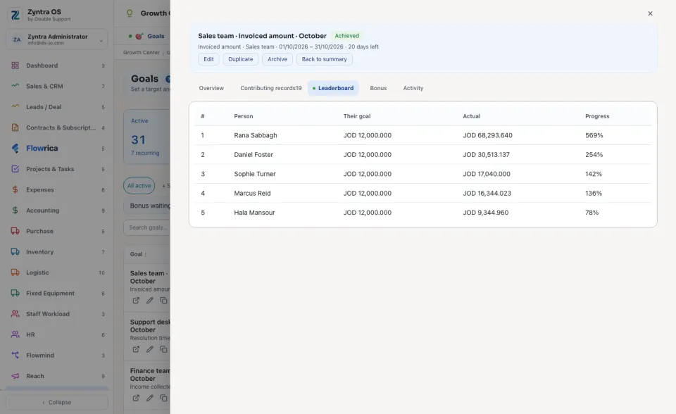This screenshot has width=676, height=414.
Task: Open the Dashboard sidebar icon
Action: 15,65
